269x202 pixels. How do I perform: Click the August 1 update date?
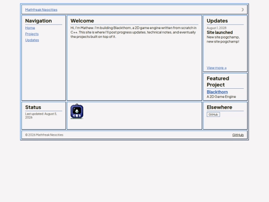point(217,28)
